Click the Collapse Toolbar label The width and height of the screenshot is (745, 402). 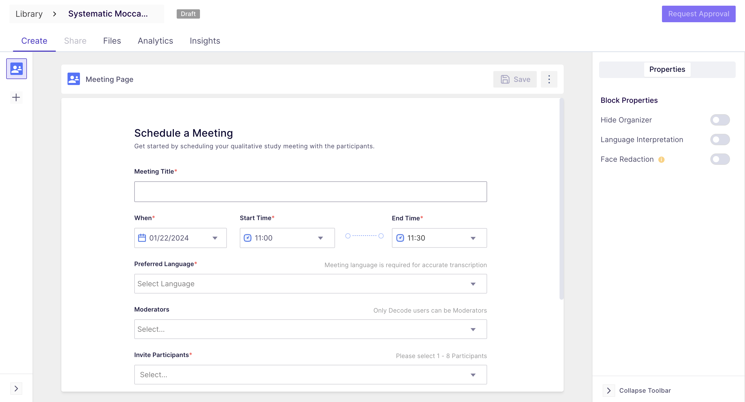645,391
